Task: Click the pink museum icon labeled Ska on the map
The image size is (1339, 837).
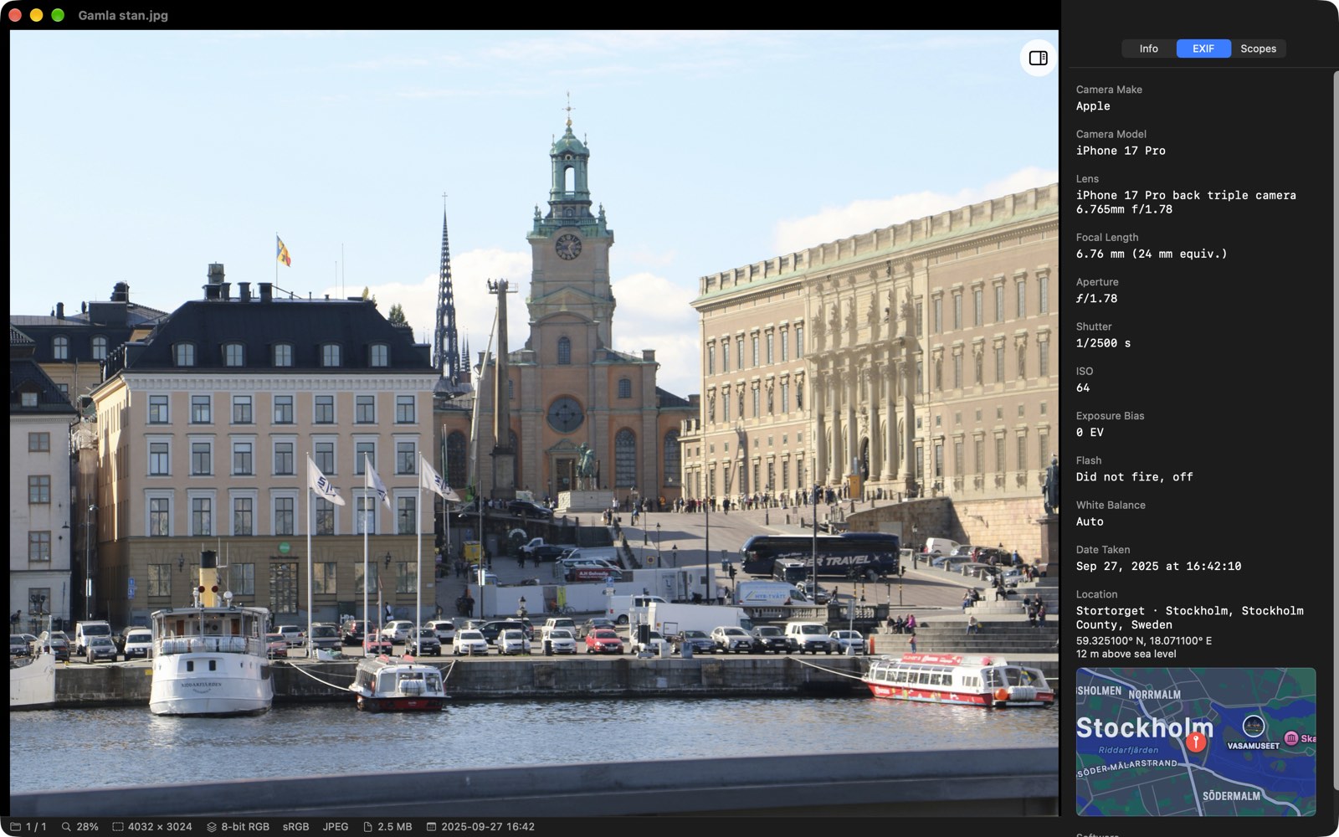Action: [1291, 738]
